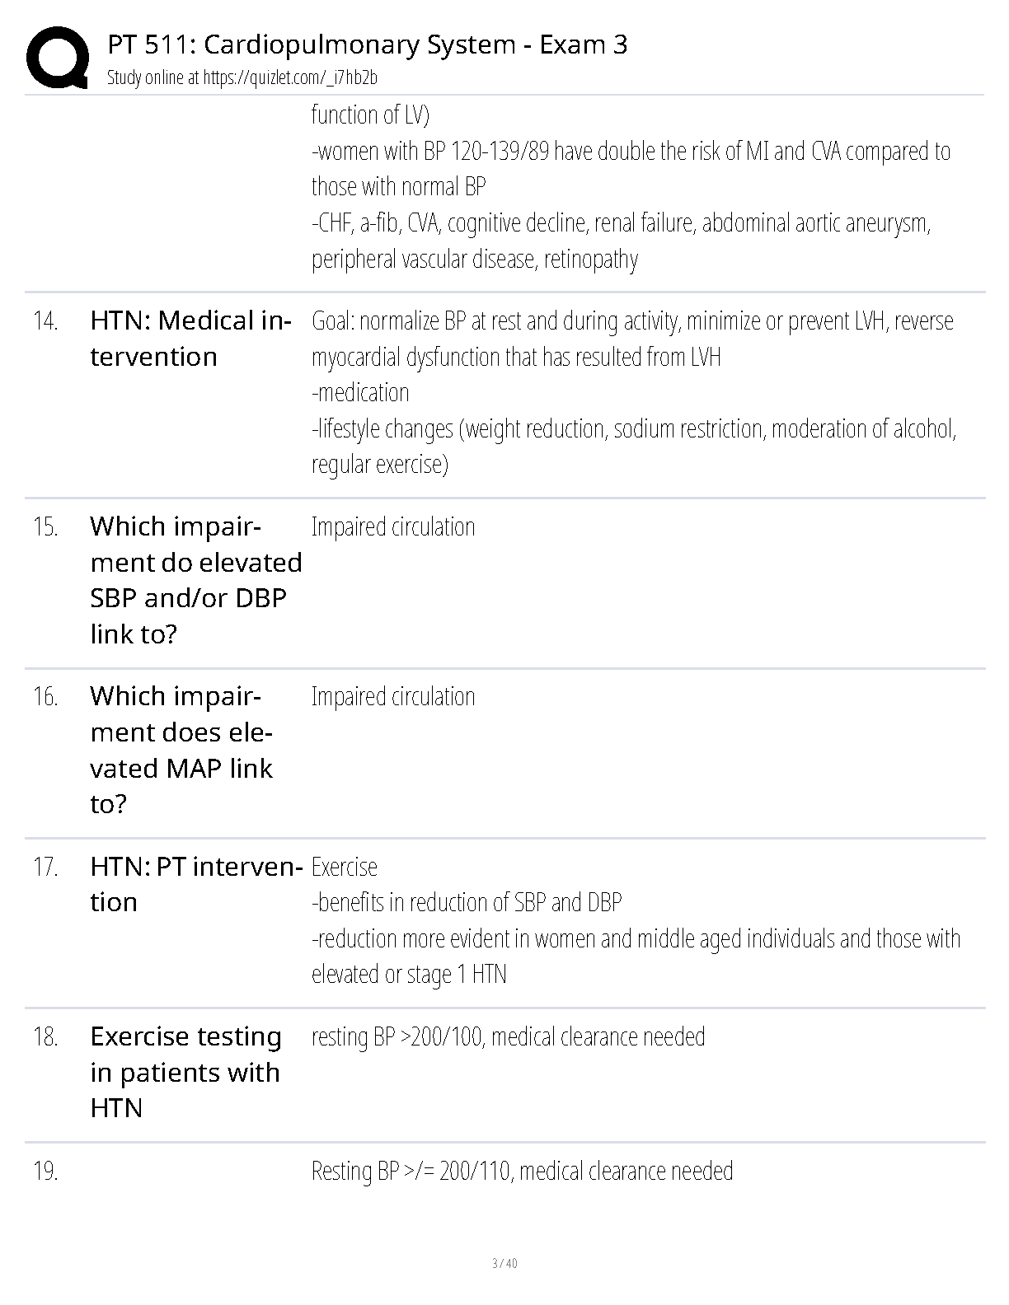Click the Quizlet Q logo icon
This screenshot has width=1009, height=1305.
(57, 58)
